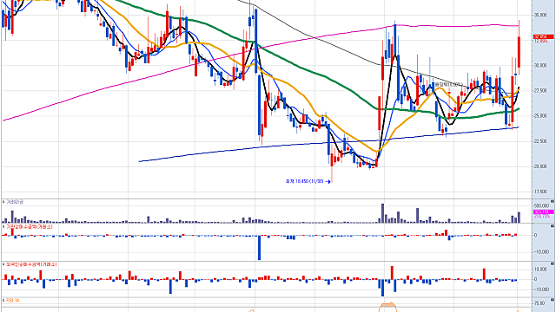This screenshot has height=312, width=556.
Task: Click the 30,000 price axis label
Action: 540,66
